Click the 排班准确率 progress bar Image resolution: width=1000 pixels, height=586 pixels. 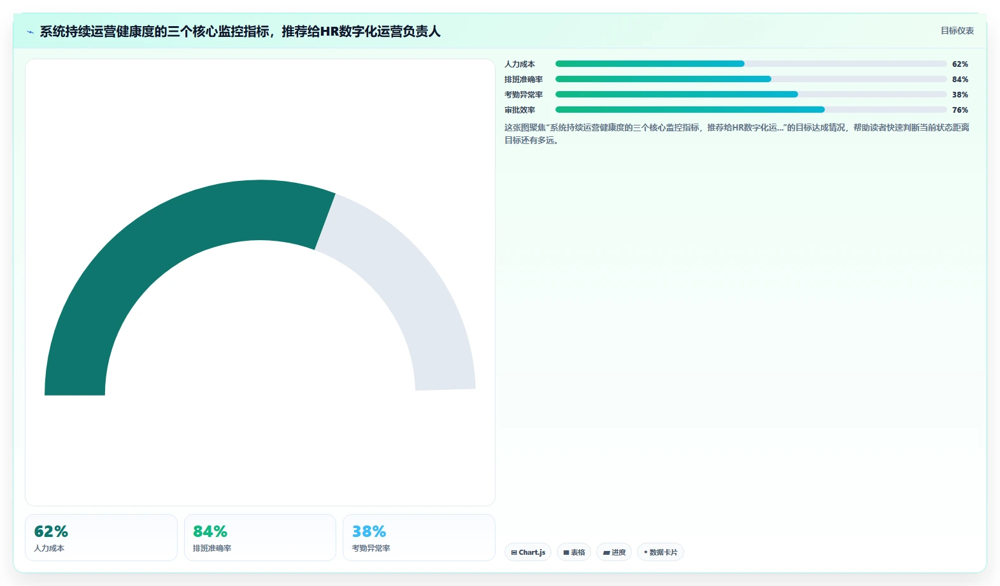(751, 79)
